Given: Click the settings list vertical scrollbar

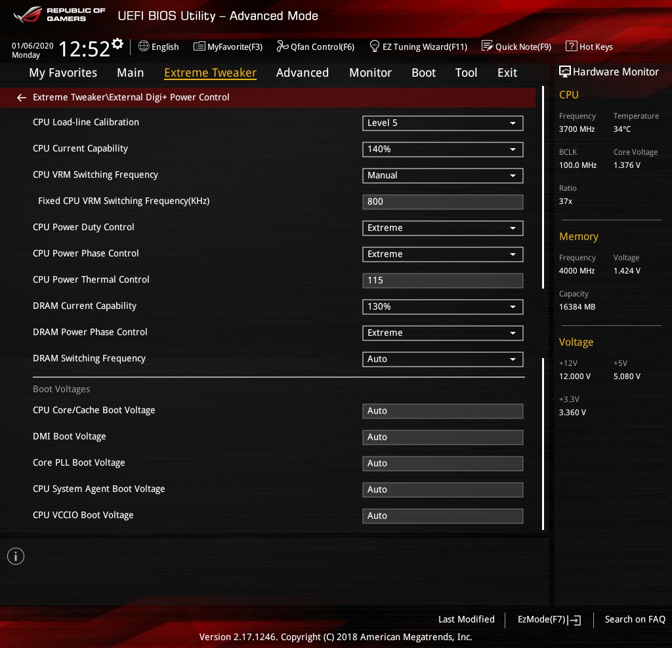Looking at the screenshot, I should tap(543, 308).
